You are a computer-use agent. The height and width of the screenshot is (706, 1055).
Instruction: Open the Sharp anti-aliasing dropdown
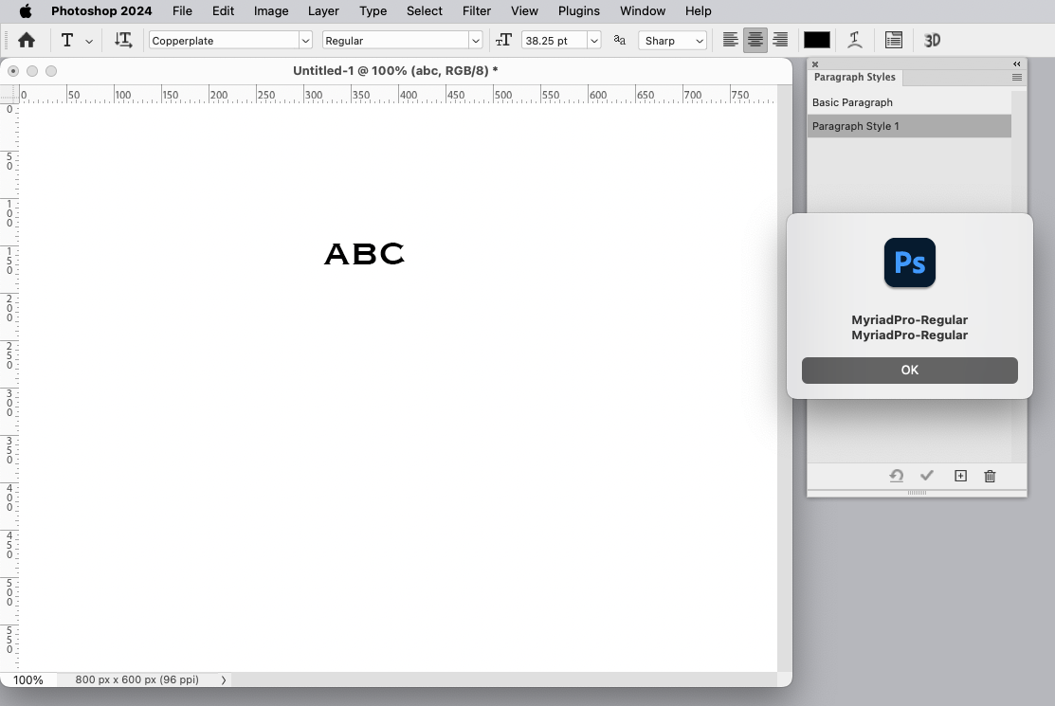click(x=672, y=41)
